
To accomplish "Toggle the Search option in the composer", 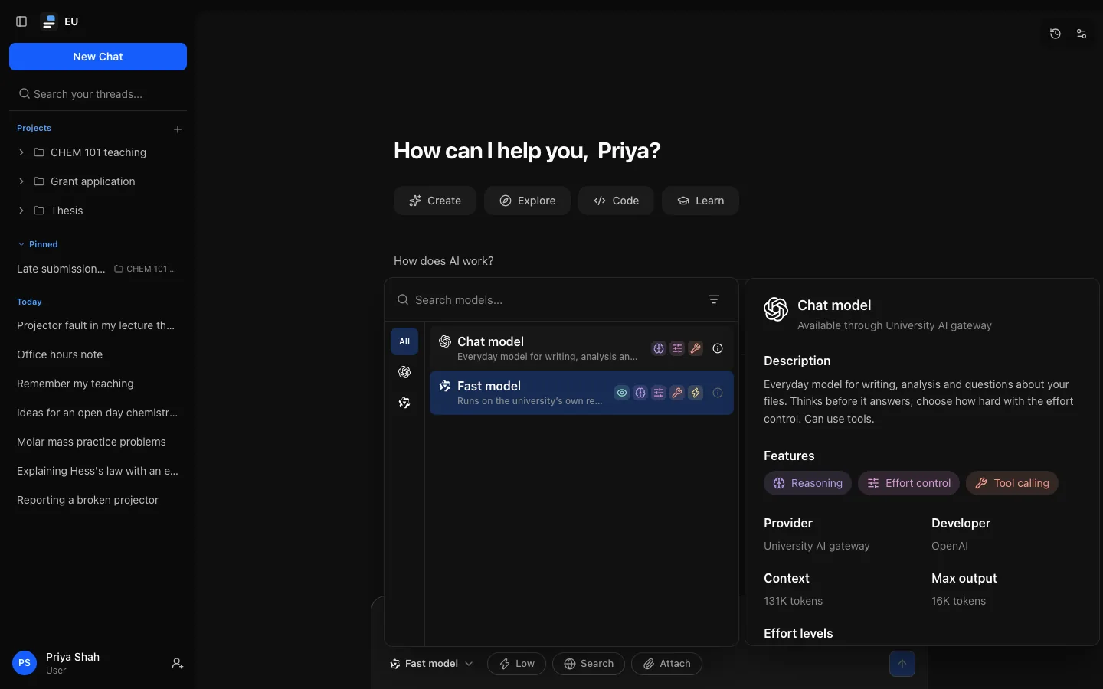I will pos(588,664).
